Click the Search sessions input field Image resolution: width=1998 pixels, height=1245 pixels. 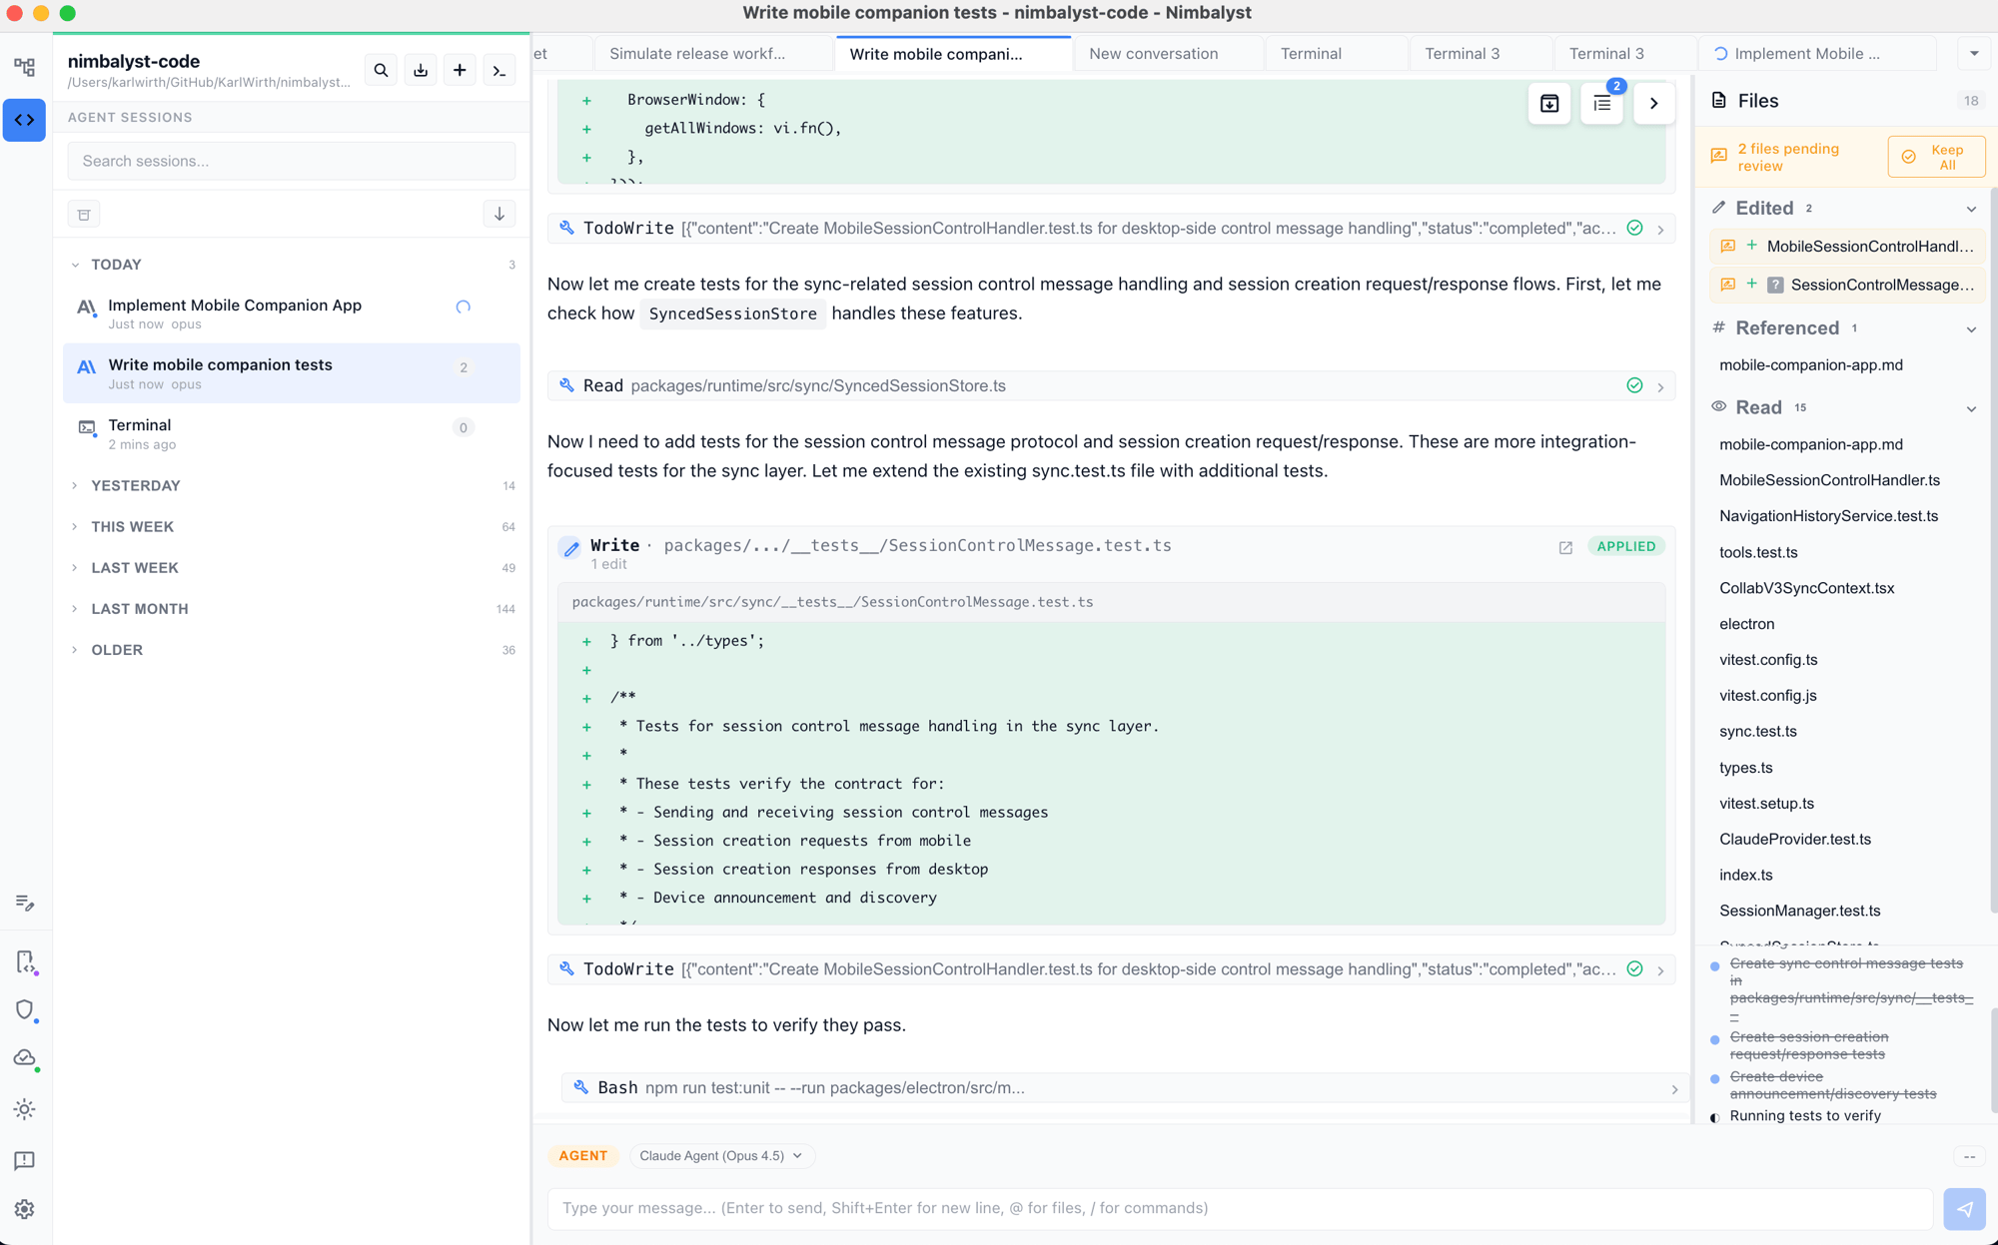[291, 161]
